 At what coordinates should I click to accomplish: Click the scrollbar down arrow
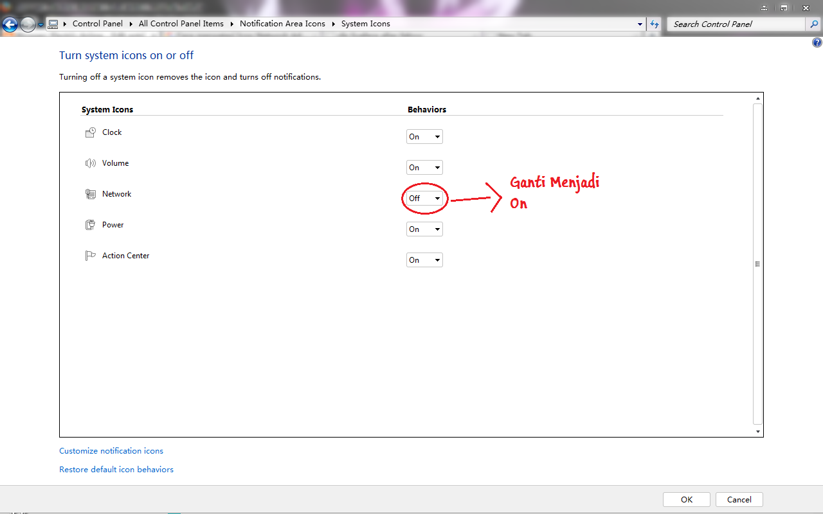[x=757, y=430]
